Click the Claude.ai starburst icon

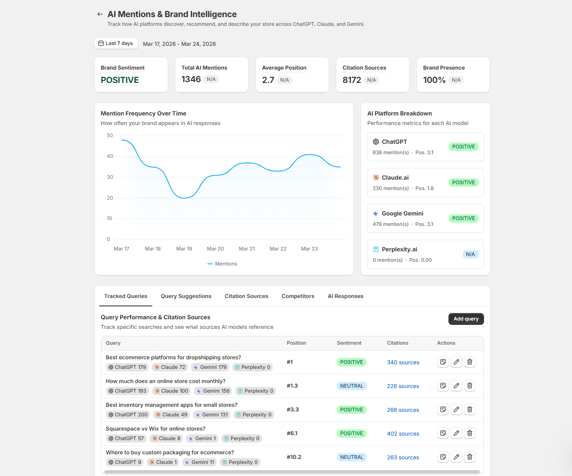tap(376, 178)
